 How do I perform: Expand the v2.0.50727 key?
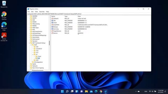coord(33,49)
